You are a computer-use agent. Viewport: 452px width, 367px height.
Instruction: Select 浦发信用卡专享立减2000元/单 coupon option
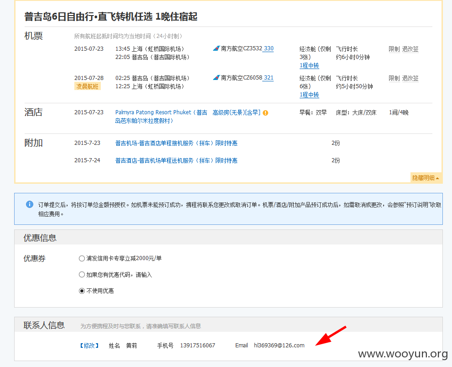82,258
